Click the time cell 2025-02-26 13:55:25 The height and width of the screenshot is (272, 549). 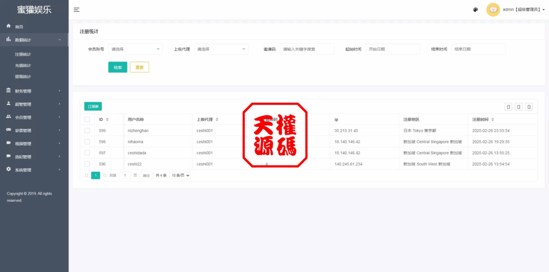(491, 153)
